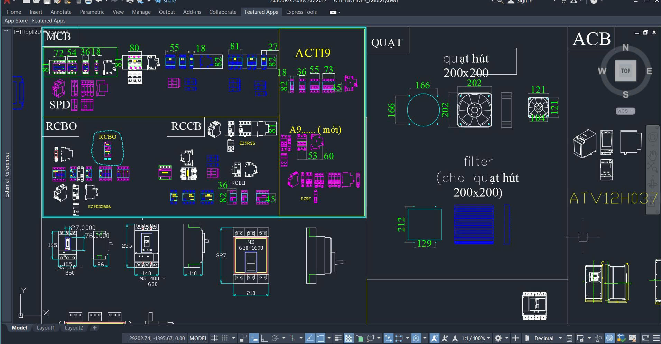Screen dimensions: 661x344
Task: Click the gizmo icon in status bar
Action: [416, 338]
